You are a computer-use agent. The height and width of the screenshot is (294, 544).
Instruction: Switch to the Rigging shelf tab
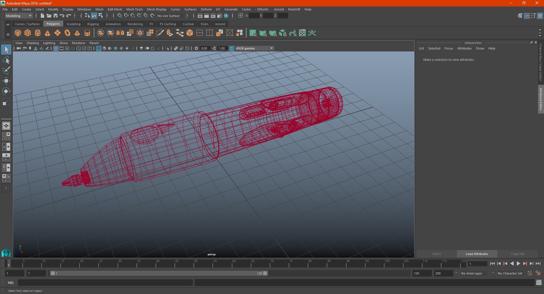point(93,24)
